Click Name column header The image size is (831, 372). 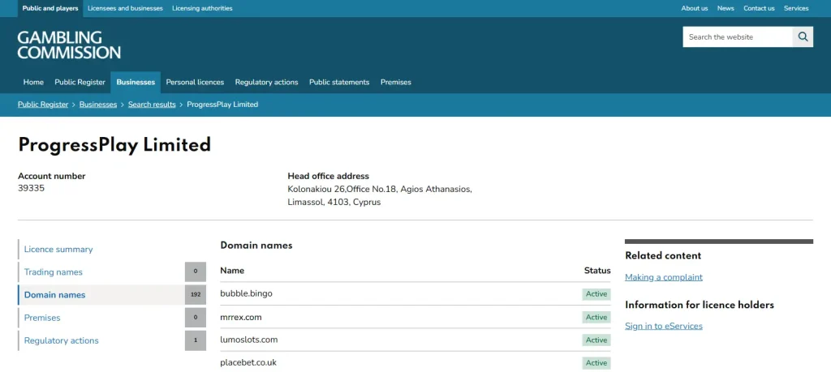point(232,271)
